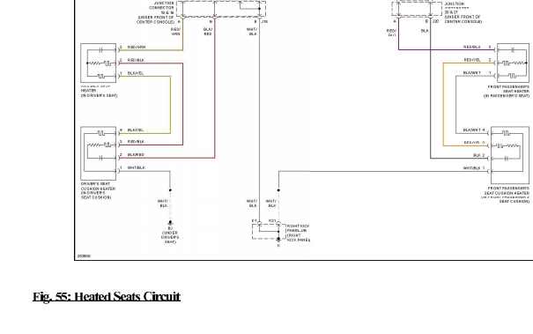Image resolution: width=533 pixels, height=334 pixels.
Task: Select the WHT/BLK label at driver's cushion heater pin 1
Action: point(137,167)
